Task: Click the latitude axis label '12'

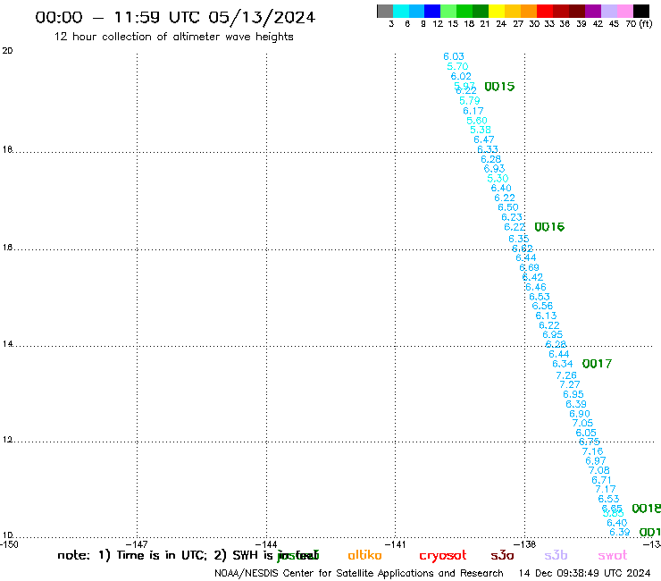Action: [7, 440]
